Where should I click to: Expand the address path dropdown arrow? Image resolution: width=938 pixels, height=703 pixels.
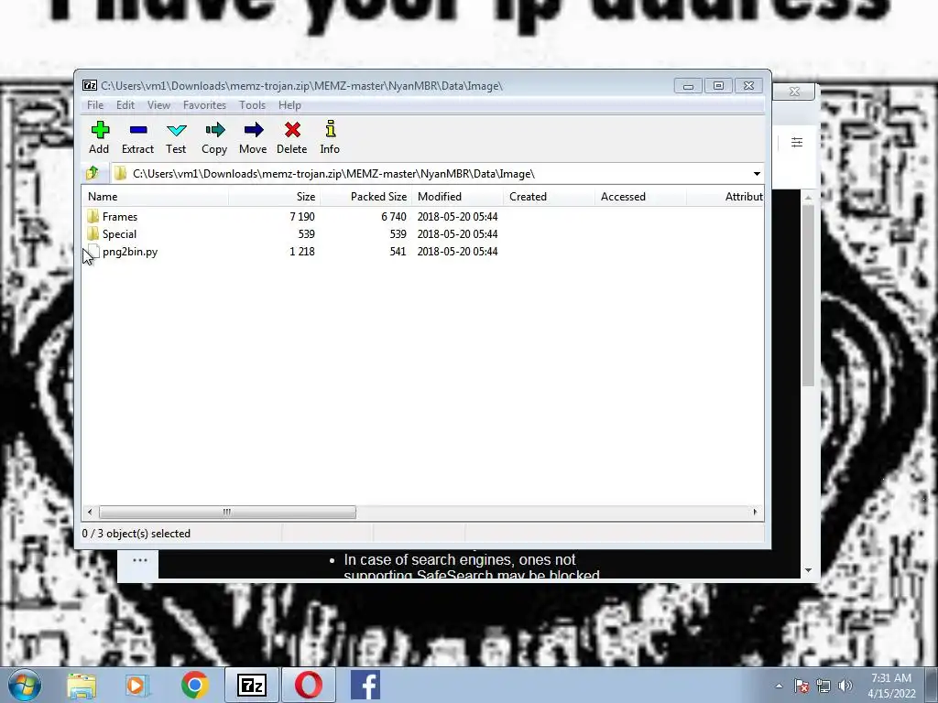[x=757, y=174]
